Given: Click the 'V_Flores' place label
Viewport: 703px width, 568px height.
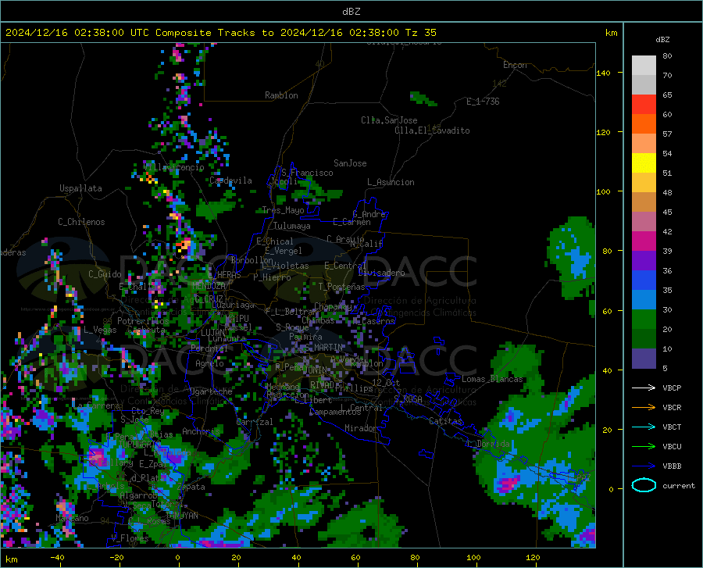Looking at the screenshot, I should coord(130,538).
